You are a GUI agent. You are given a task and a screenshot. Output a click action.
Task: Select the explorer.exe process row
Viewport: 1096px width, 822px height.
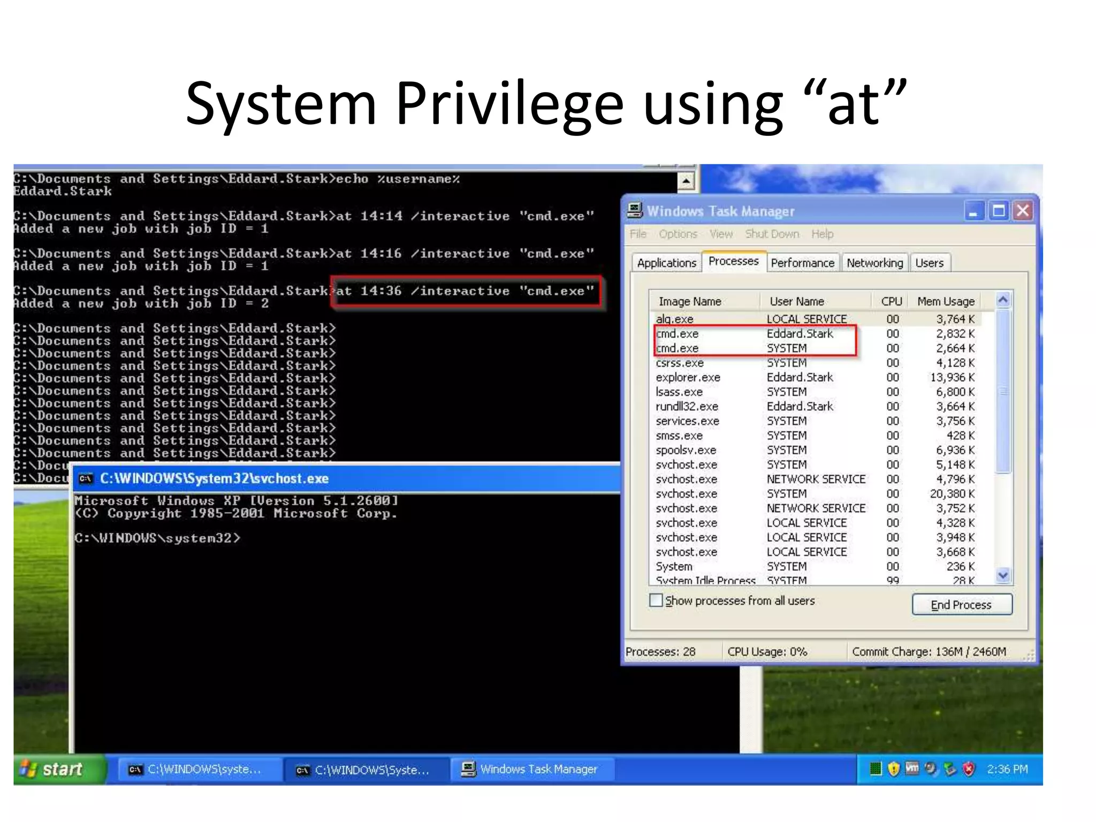pos(817,377)
